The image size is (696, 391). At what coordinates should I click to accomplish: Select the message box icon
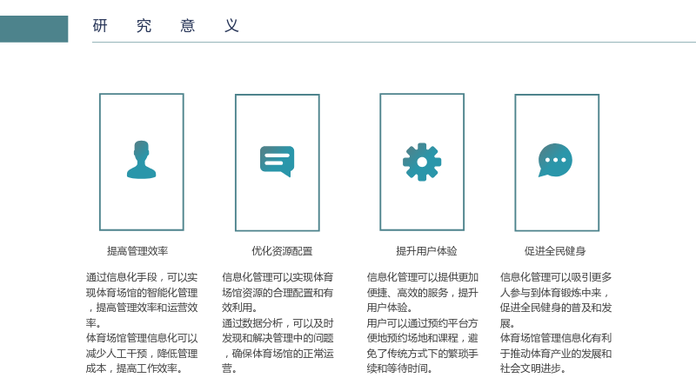click(277, 161)
